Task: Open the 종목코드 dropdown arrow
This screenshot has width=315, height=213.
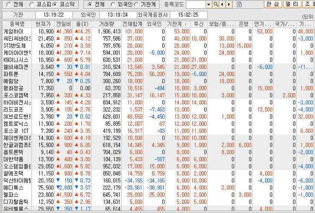Action: [x=209, y=4]
